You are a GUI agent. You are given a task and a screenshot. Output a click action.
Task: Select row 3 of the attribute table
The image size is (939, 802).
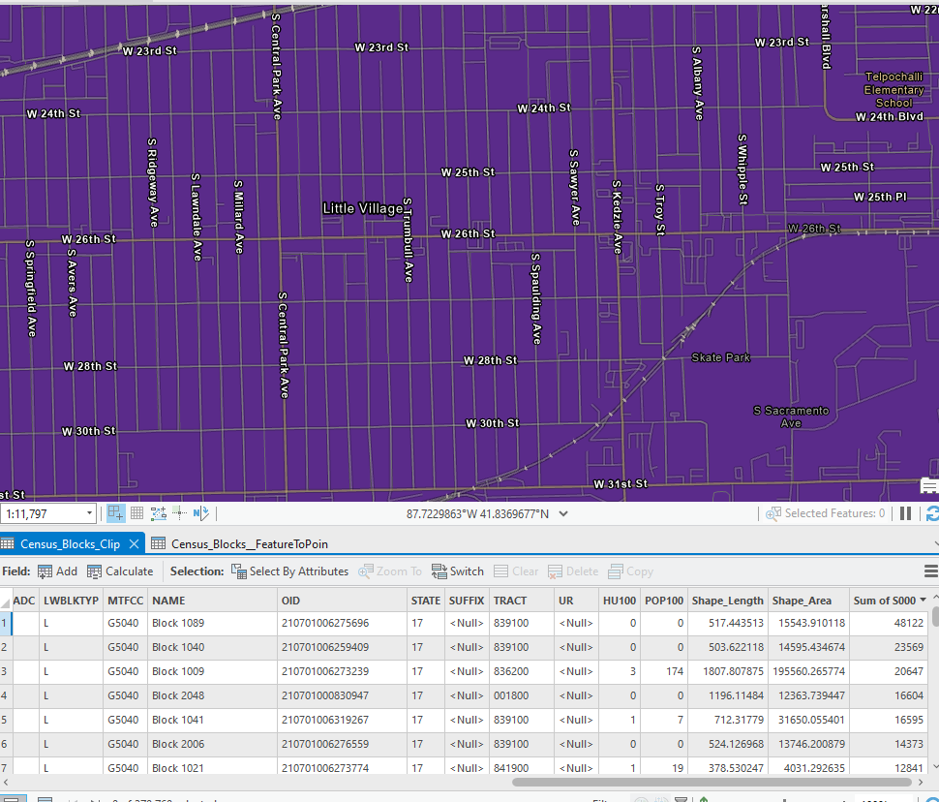coord(8,671)
